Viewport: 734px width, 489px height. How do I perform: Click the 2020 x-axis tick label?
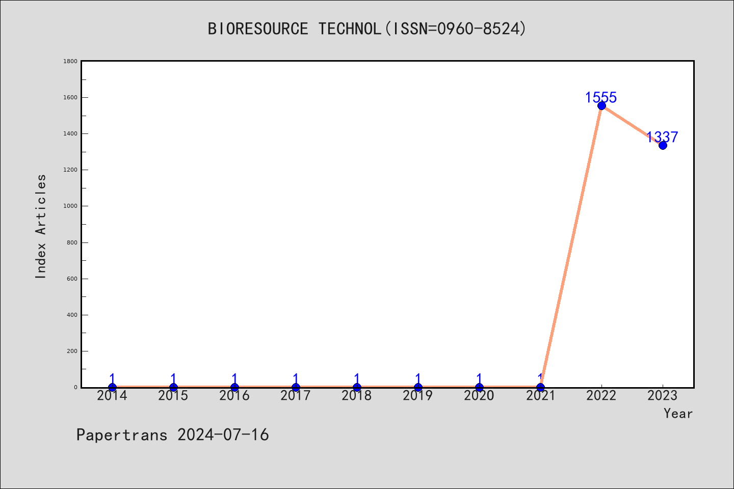point(479,396)
